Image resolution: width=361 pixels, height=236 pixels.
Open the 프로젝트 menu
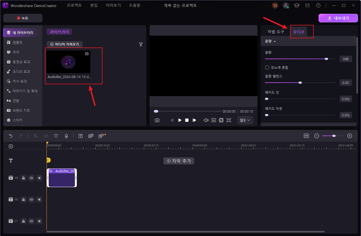[x=74, y=5]
